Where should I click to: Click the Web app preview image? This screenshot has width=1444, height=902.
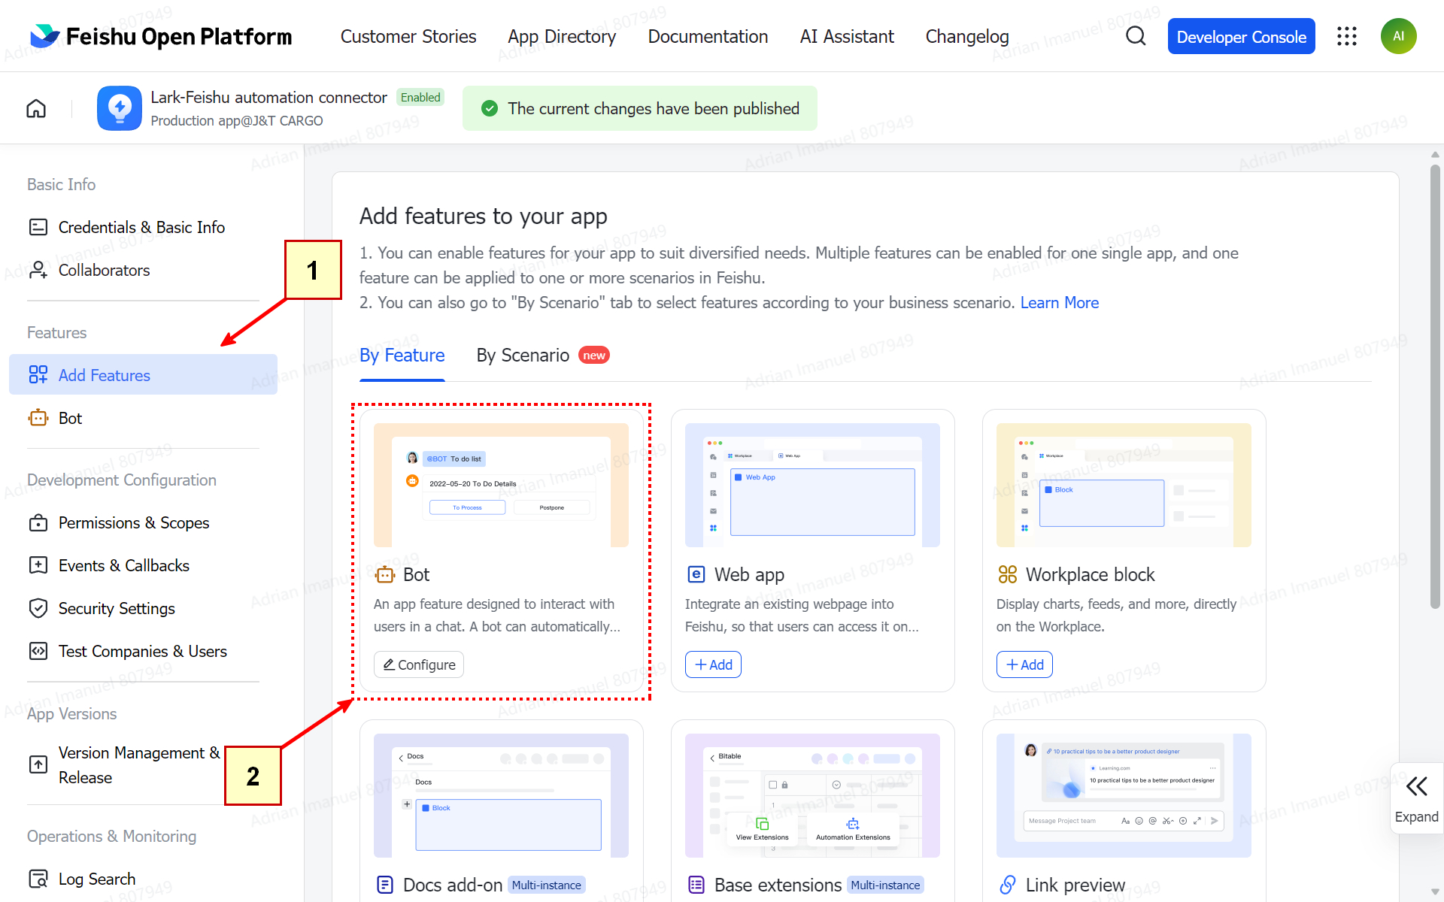pyautogui.click(x=812, y=485)
